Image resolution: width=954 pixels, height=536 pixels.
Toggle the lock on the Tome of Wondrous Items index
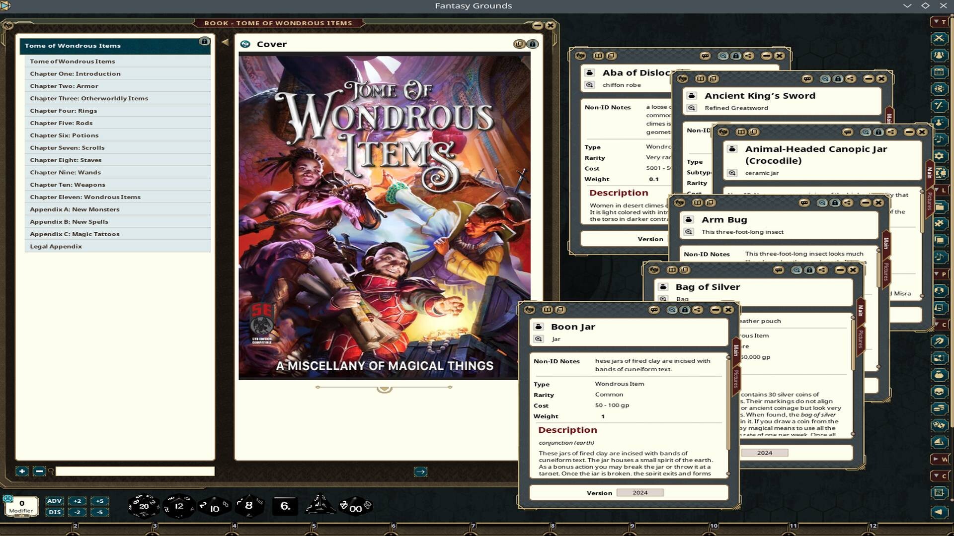204,41
